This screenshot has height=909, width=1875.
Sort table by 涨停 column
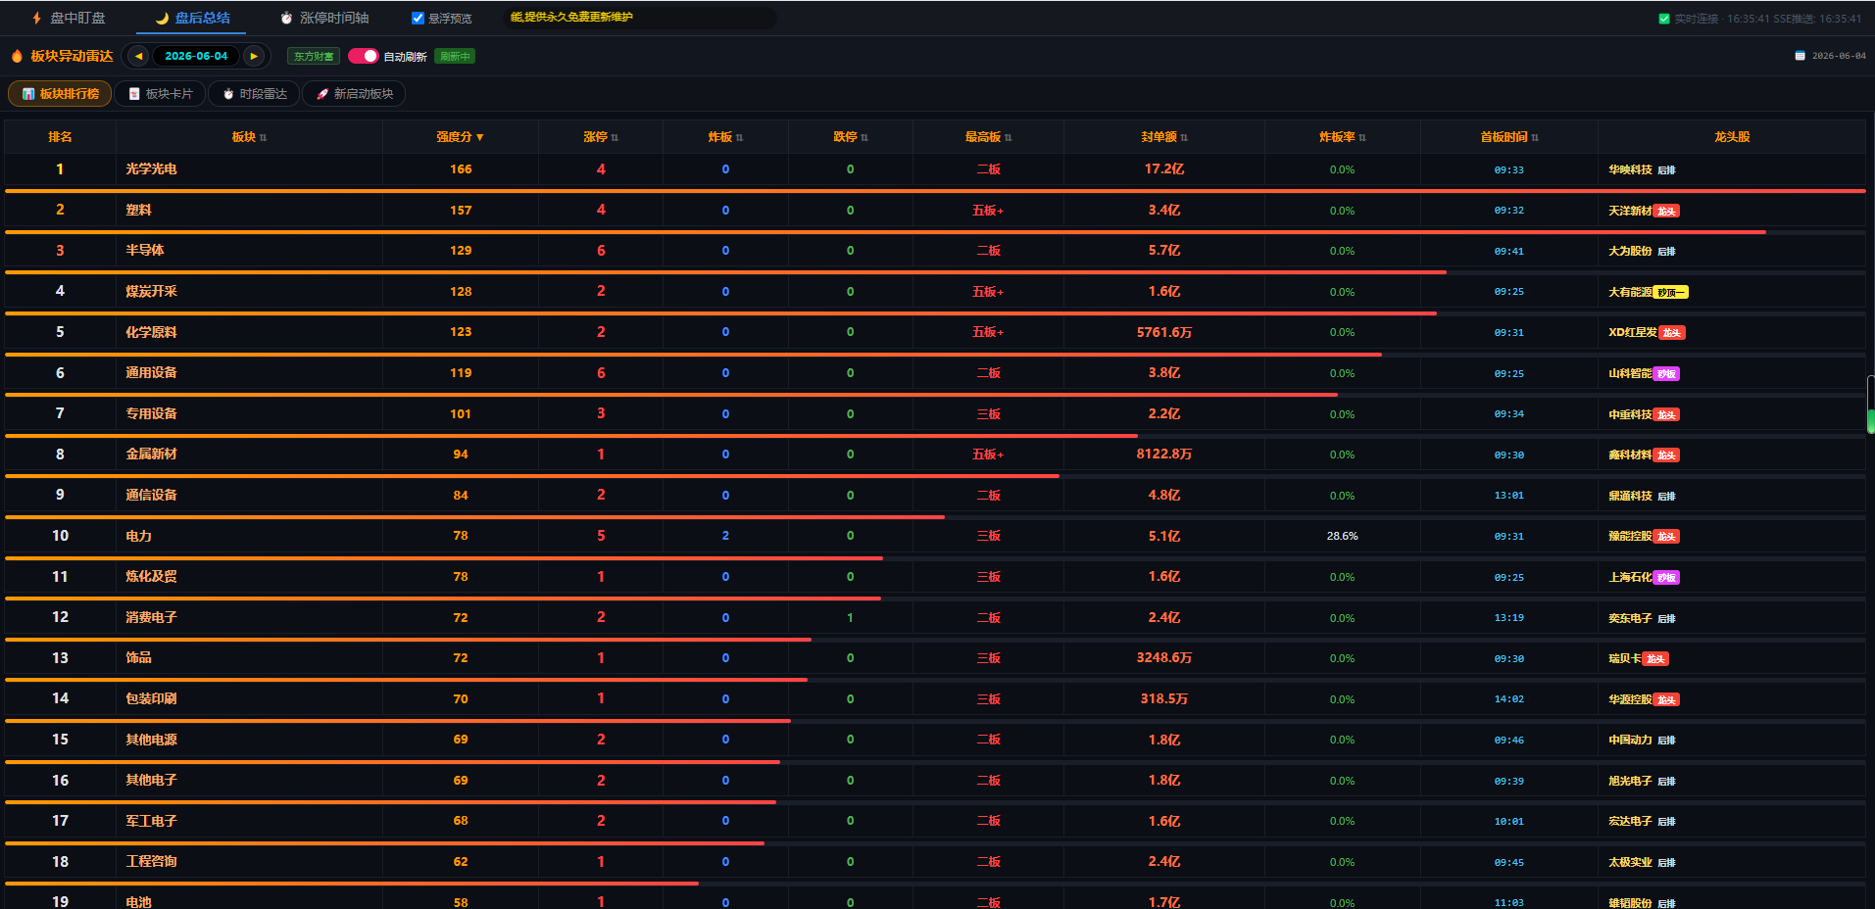(601, 137)
